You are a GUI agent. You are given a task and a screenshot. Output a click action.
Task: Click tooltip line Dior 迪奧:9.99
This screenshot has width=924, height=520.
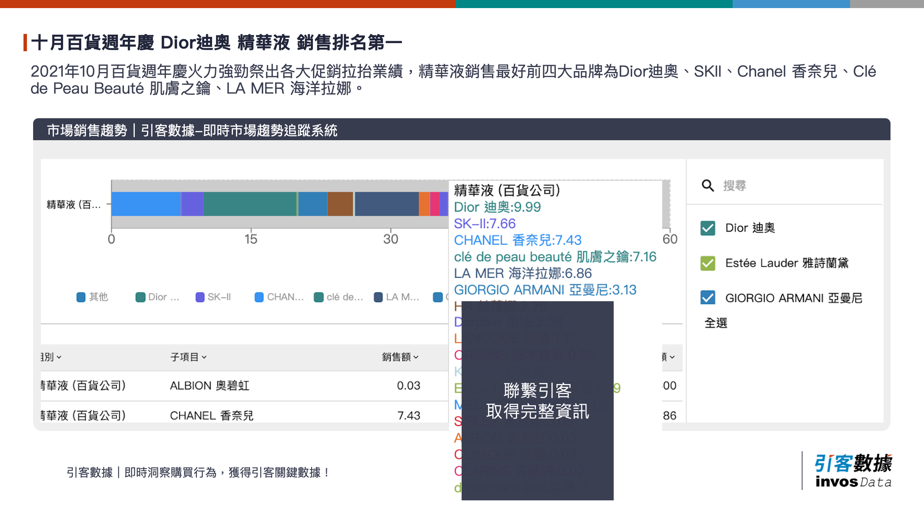pos(497,207)
